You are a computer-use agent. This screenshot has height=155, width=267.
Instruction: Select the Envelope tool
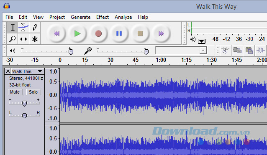click(23, 27)
